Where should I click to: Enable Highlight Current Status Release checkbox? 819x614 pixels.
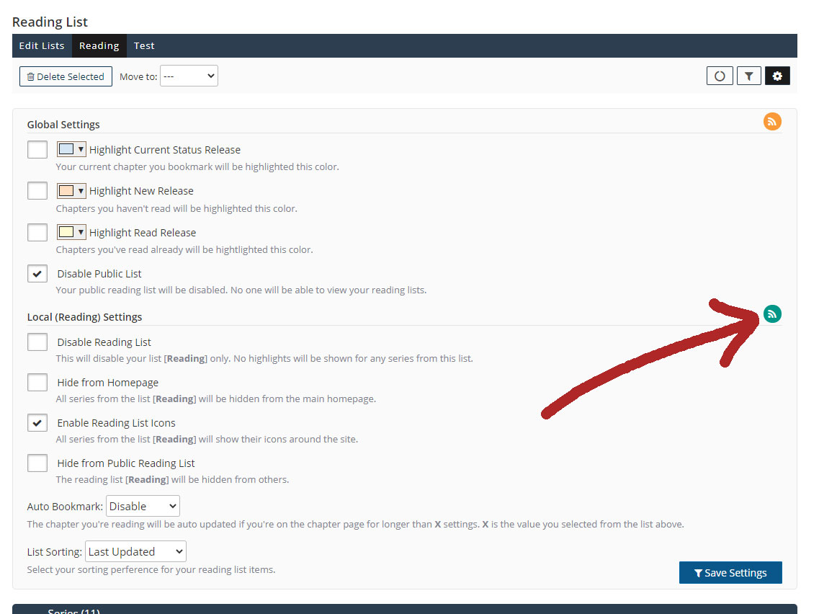coord(37,150)
